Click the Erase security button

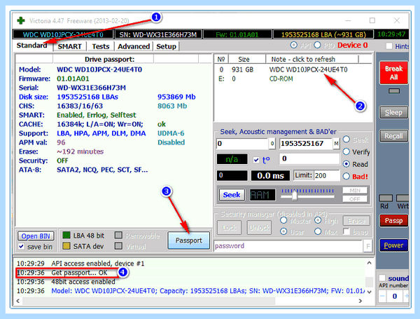click(x=356, y=221)
